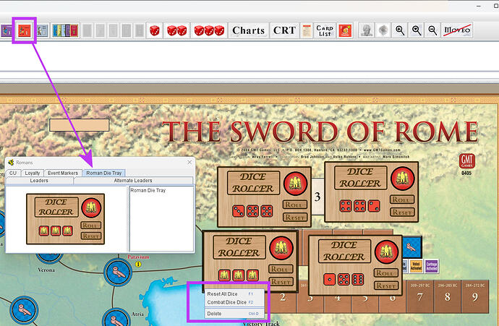Close the Romans palette window

tap(189, 162)
